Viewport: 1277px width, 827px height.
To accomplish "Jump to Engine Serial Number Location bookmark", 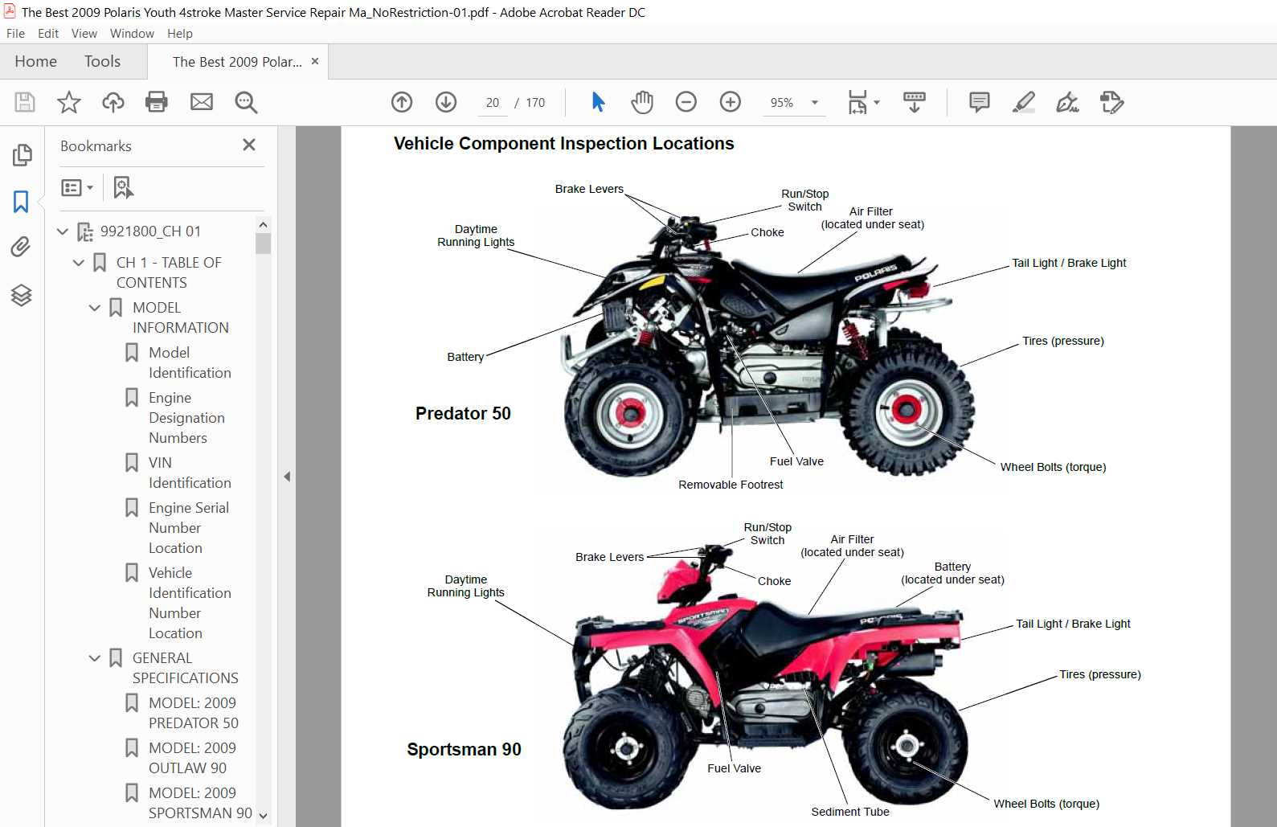I will [x=189, y=528].
